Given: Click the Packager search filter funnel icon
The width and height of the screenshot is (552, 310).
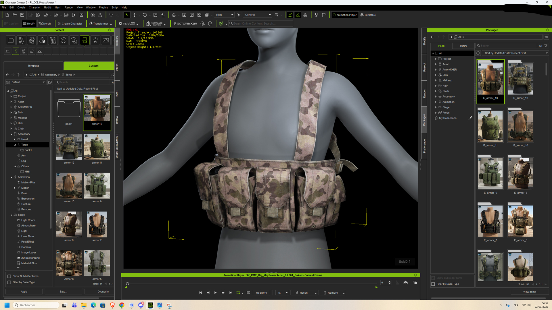Looking at the screenshot, I should [546, 46].
